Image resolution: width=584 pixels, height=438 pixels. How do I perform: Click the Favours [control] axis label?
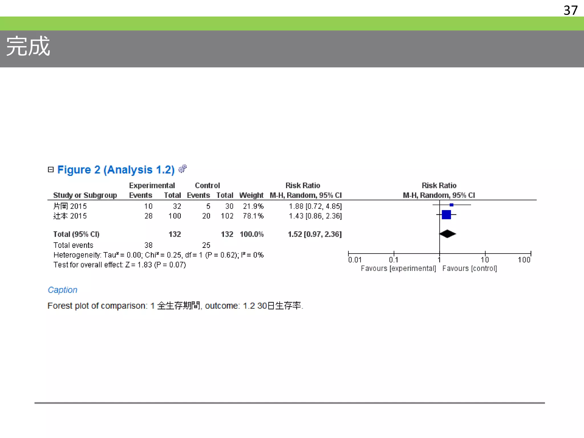(x=469, y=268)
